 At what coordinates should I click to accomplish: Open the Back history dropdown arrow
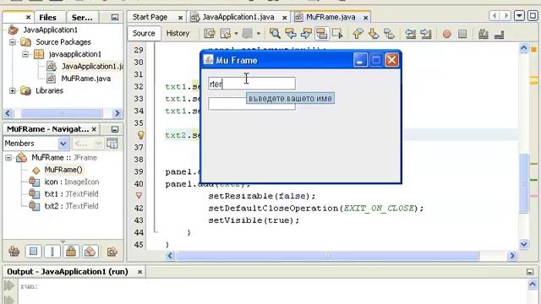point(237,34)
